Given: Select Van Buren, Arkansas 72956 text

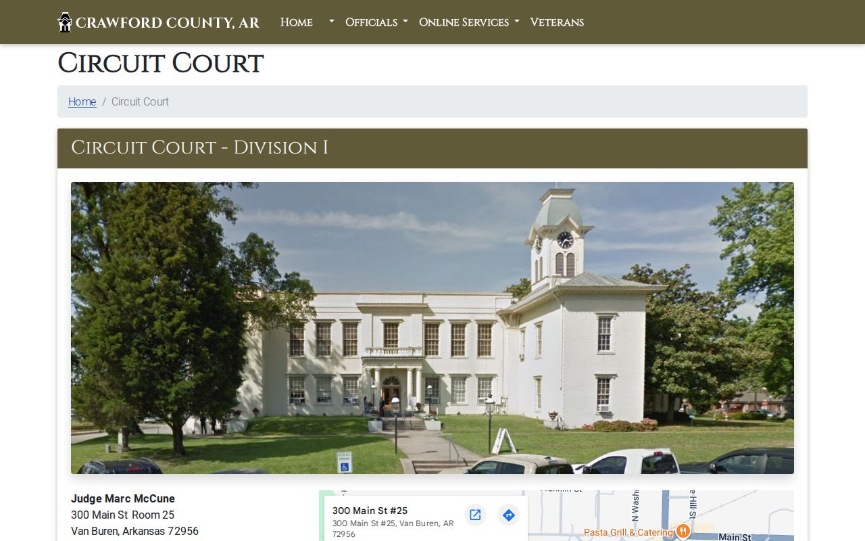Looking at the screenshot, I should [x=134, y=531].
